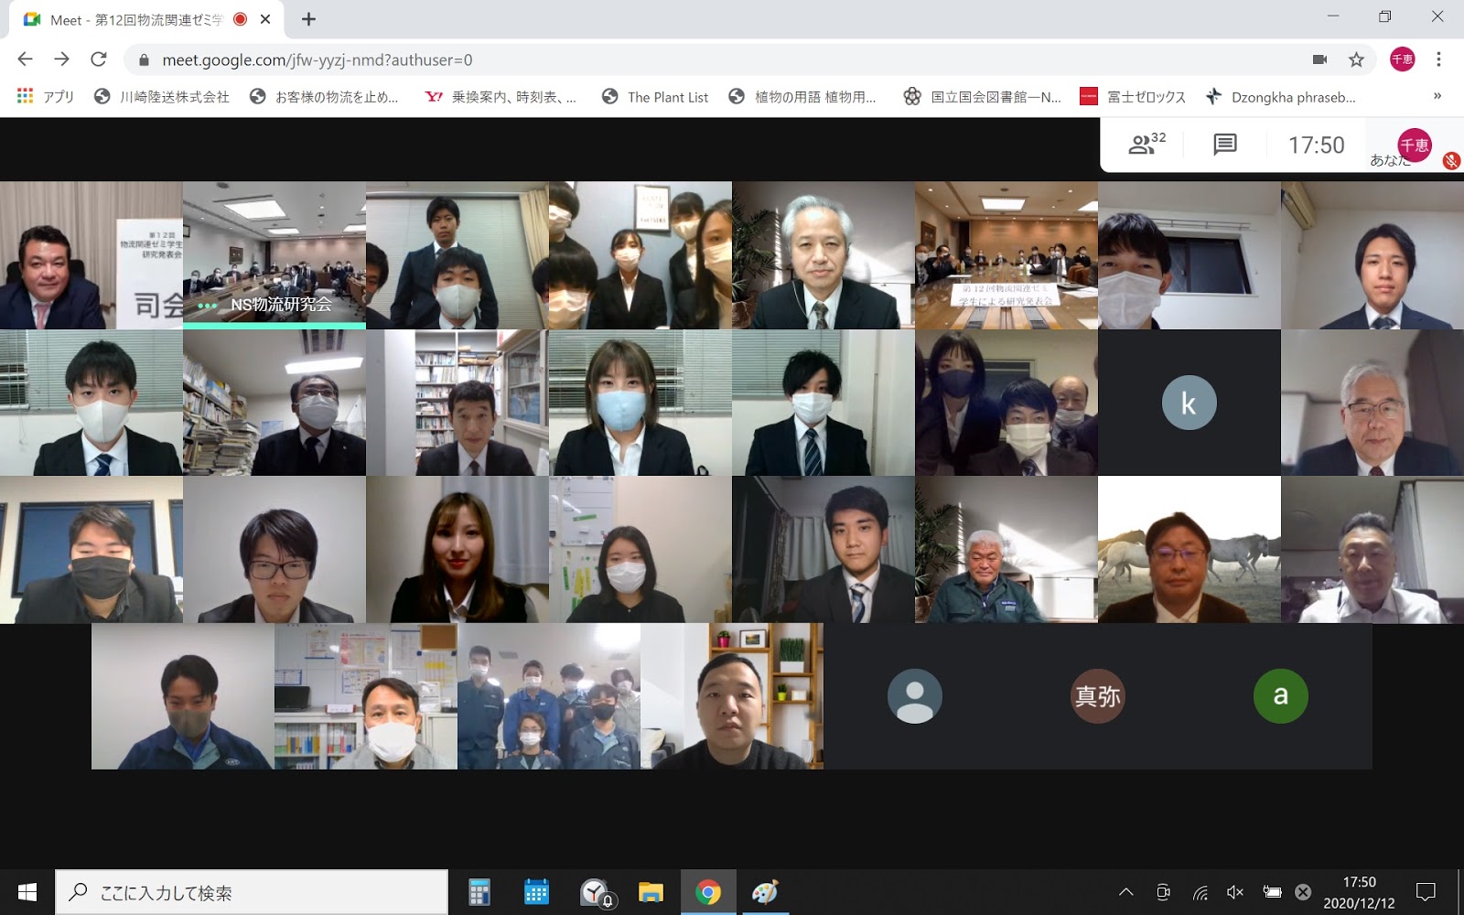1464x915 pixels.
Task: Select the 司会 presenter video tile
Action: click(x=91, y=255)
